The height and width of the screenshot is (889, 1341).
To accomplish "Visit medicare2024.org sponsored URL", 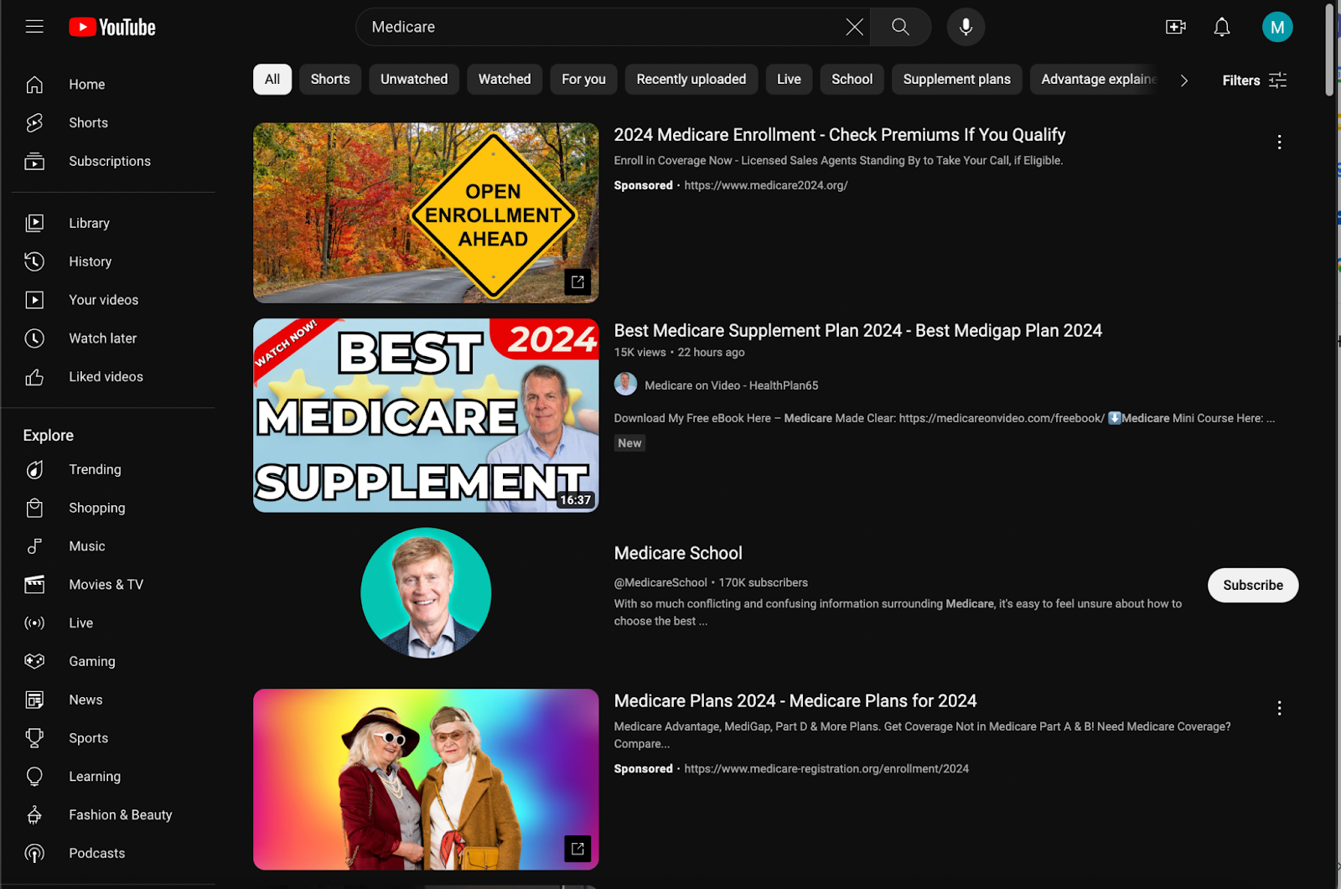I will click(x=766, y=186).
